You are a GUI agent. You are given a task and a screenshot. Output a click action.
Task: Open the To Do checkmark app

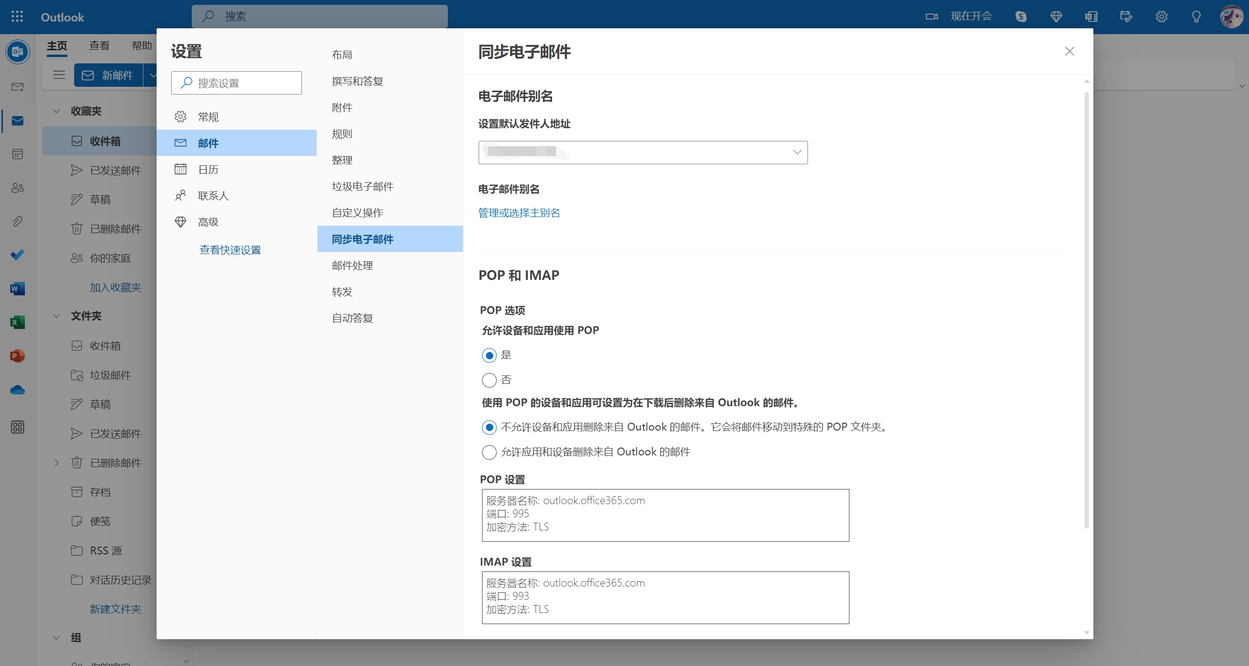18,255
